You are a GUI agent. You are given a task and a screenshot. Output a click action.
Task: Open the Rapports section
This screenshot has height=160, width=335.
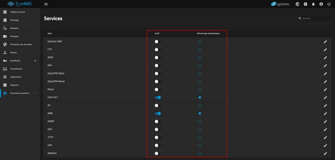click(x=20, y=85)
